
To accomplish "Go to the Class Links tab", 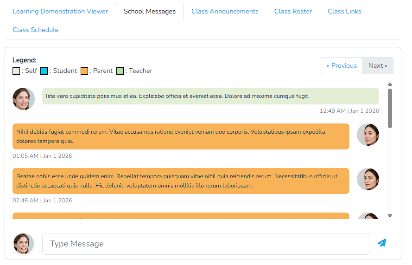I will click(344, 11).
